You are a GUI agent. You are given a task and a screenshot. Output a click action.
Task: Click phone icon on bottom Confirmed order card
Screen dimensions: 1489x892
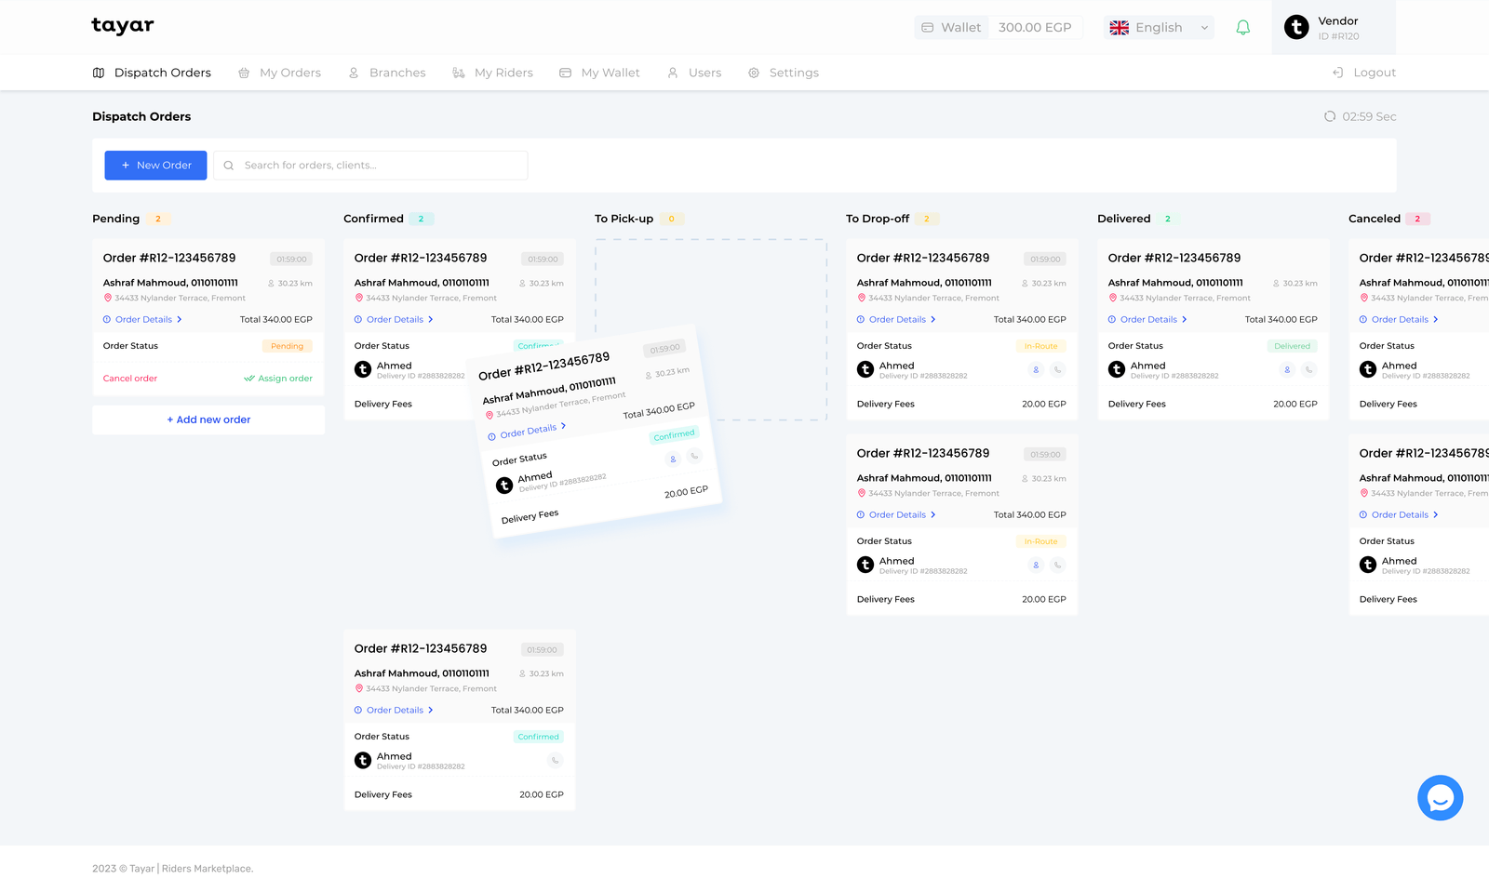[555, 761]
